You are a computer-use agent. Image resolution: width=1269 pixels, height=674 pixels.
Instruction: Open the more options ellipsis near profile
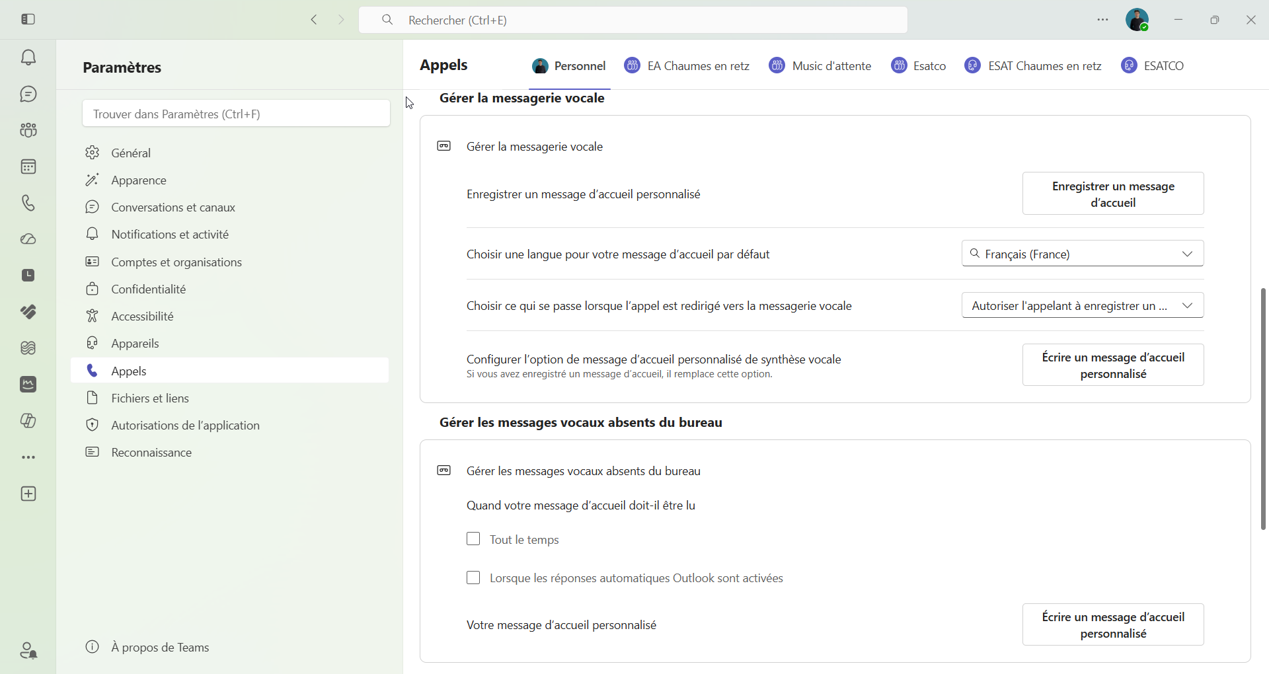[1102, 20]
